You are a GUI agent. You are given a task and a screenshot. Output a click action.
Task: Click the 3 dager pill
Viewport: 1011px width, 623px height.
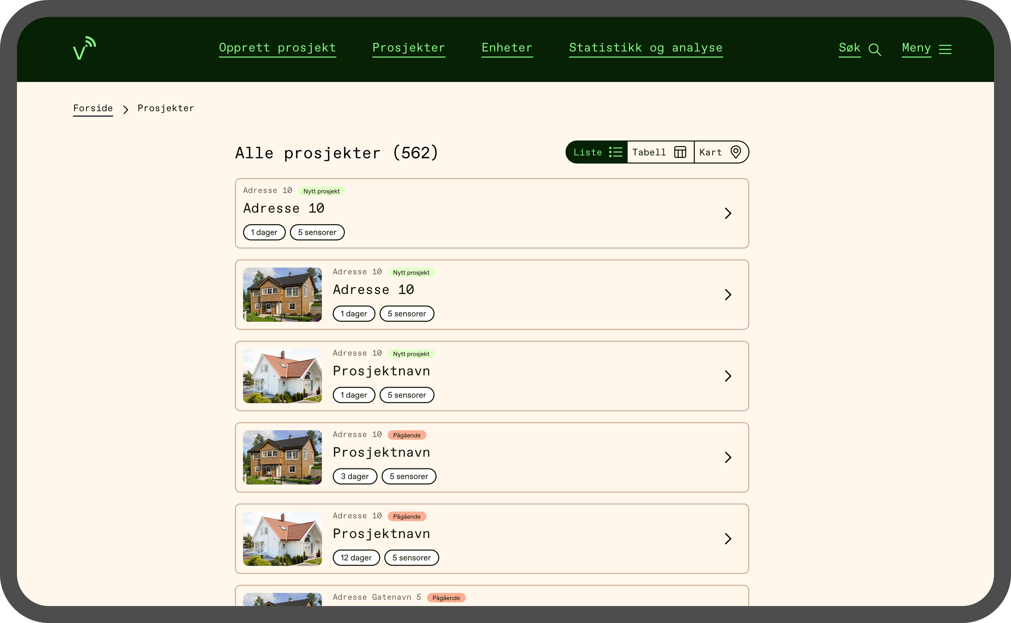coord(355,476)
